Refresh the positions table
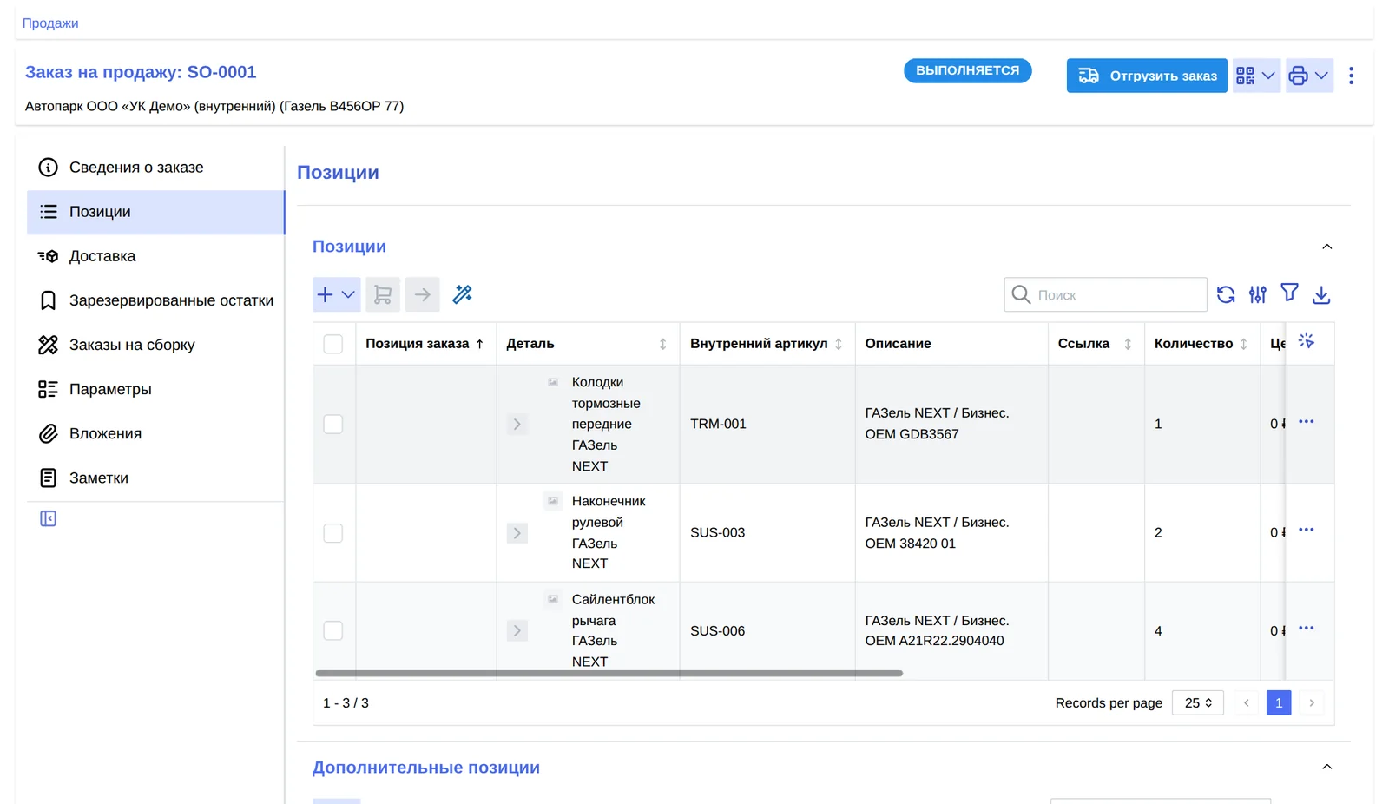 click(1226, 294)
